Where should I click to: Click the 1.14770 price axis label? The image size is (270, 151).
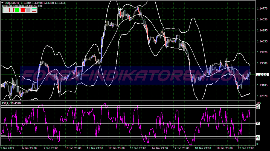pyautogui.click(x=262, y=8)
